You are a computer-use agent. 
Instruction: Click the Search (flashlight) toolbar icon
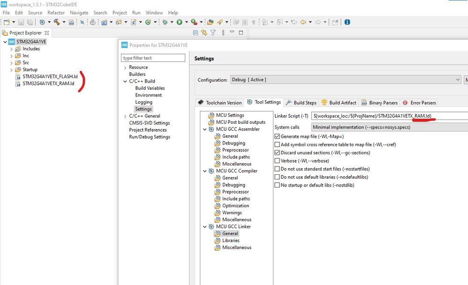[x=220, y=22]
